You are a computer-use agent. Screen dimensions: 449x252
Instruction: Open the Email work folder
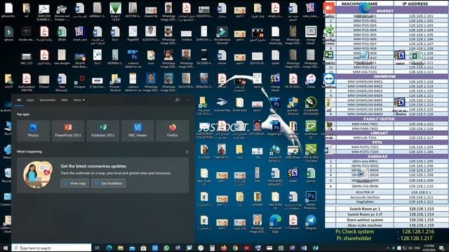point(240,104)
